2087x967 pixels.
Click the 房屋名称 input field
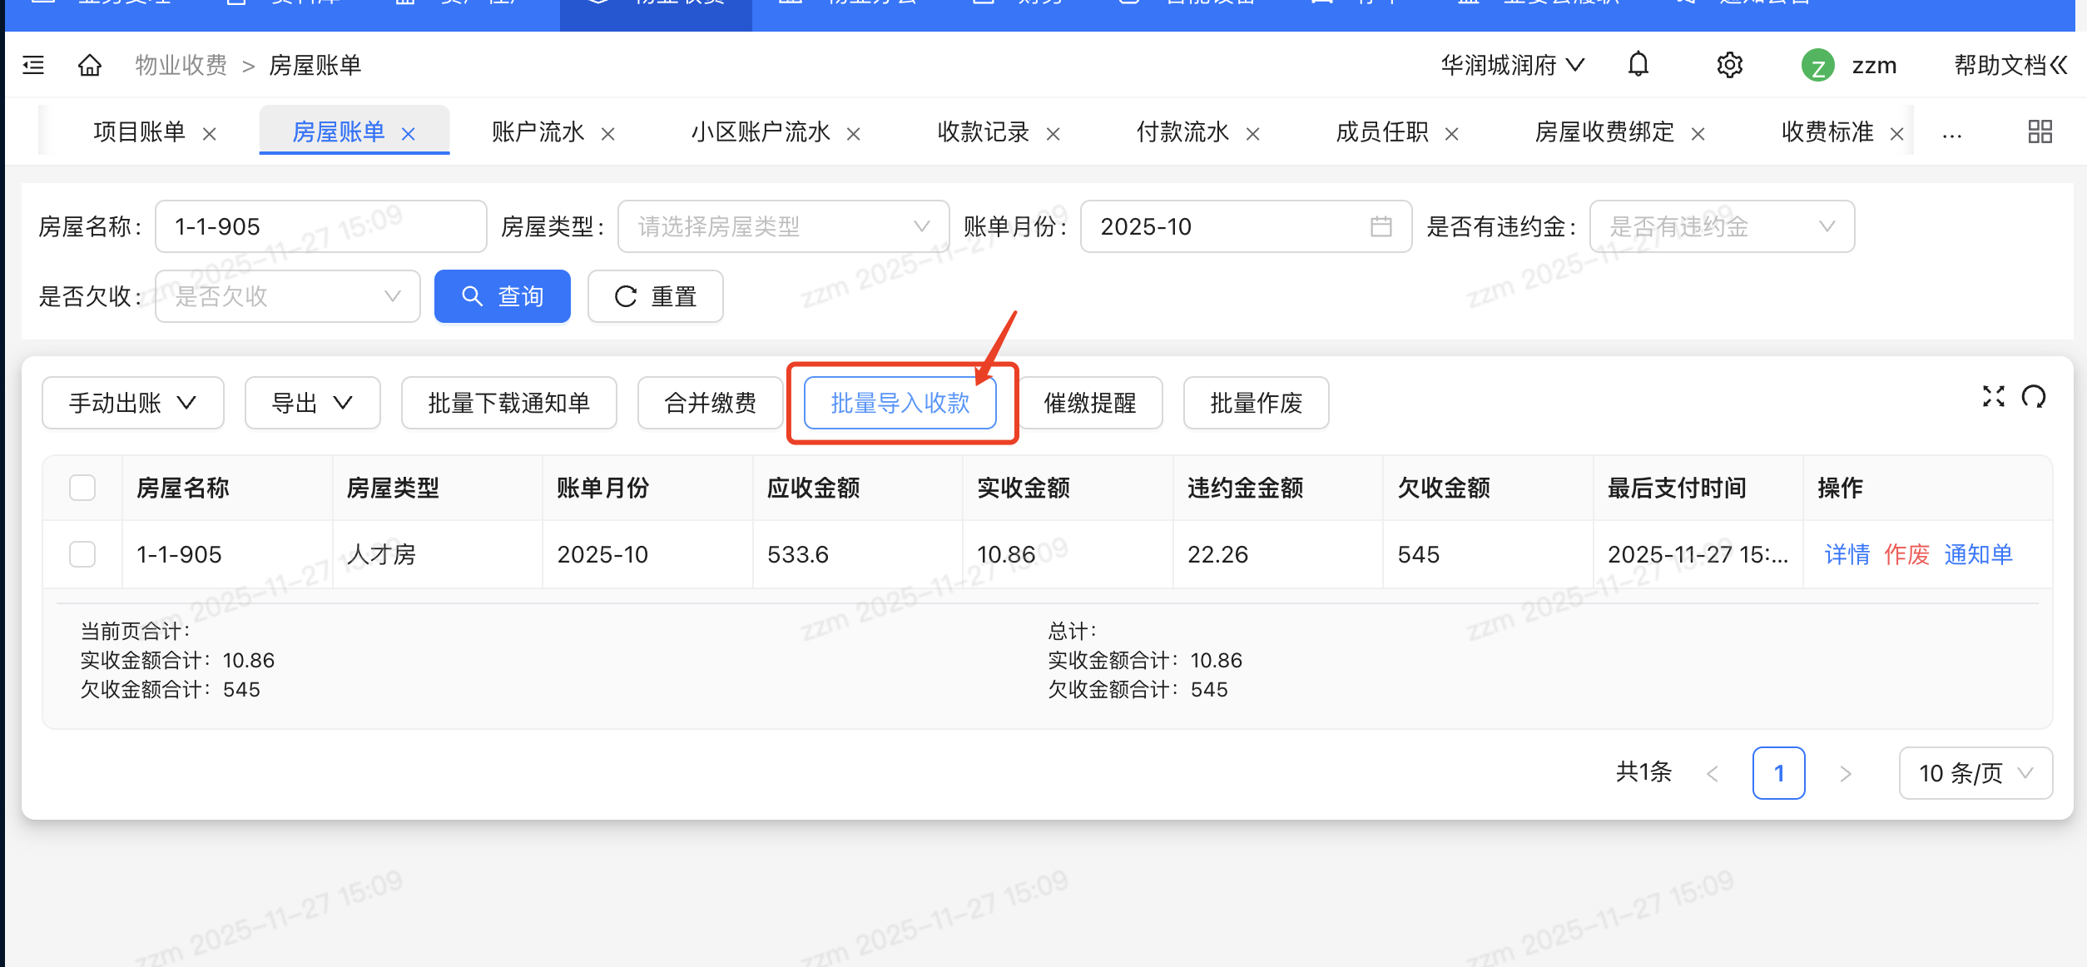[320, 226]
